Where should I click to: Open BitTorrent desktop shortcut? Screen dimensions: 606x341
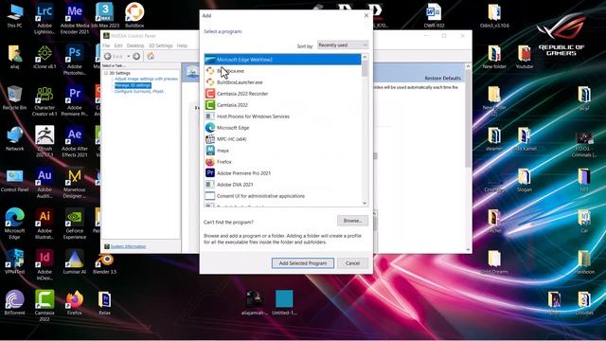click(15, 303)
